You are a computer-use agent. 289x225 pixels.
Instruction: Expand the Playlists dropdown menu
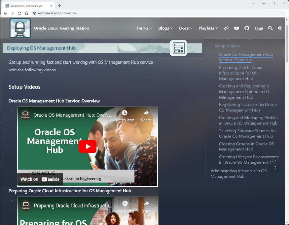pyautogui.click(x=208, y=28)
